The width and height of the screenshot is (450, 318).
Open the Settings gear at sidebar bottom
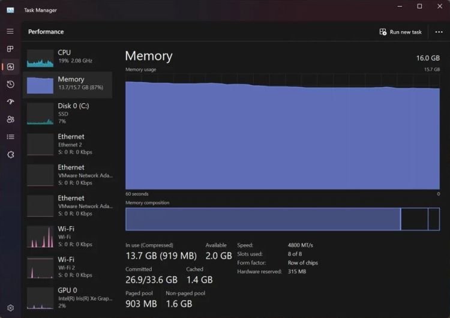[x=10, y=307]
